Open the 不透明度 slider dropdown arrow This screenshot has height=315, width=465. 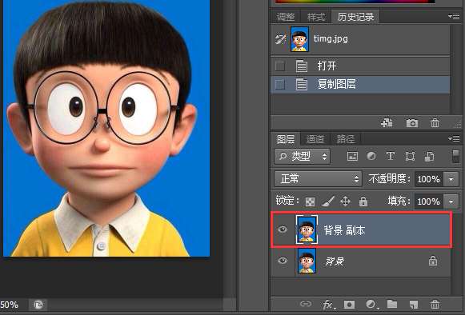(x=451, y=179)
